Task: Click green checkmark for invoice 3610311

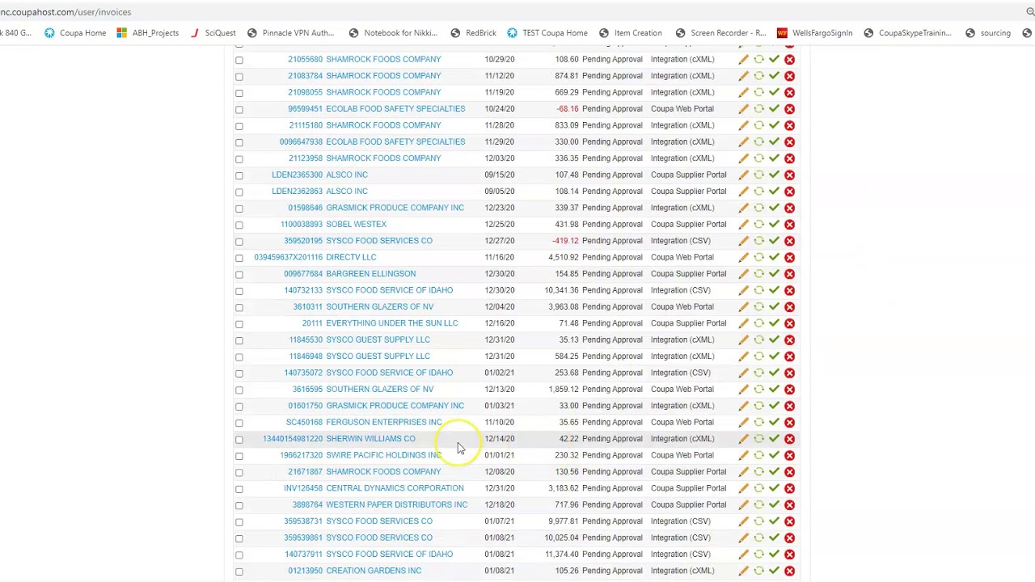Action: [774, 306]
